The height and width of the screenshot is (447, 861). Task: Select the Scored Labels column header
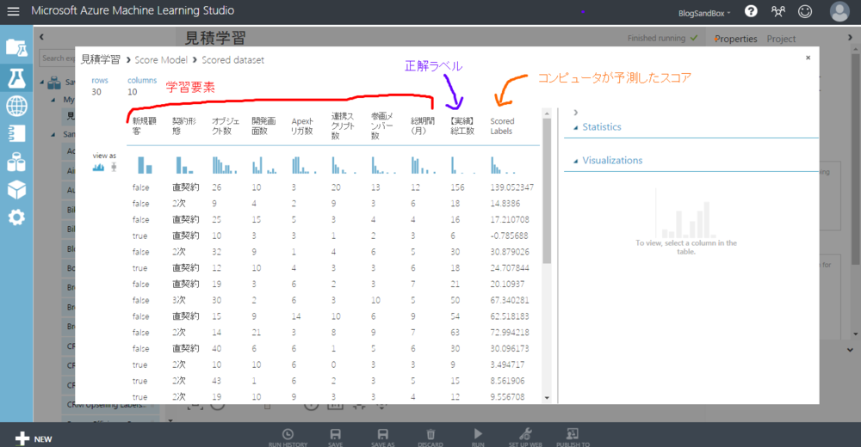tap(502, 126)
